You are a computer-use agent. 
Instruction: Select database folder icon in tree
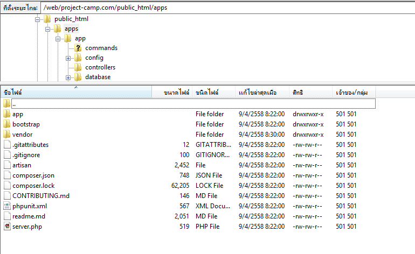click(78, 77)
